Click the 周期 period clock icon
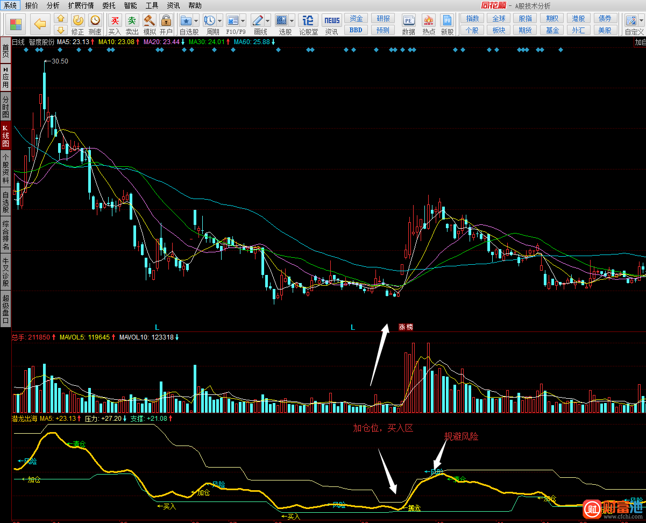 (209, 20)
